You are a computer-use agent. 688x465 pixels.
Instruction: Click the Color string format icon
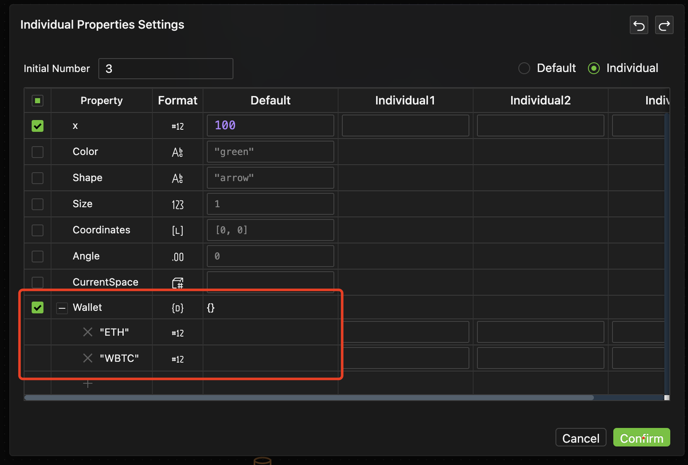tap(177, 152)
